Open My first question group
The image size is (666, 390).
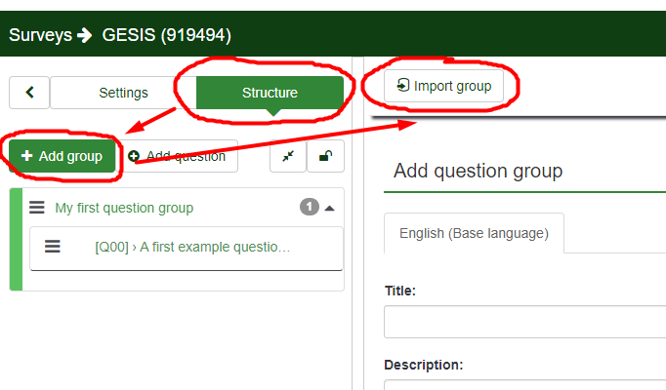(124, 208)
